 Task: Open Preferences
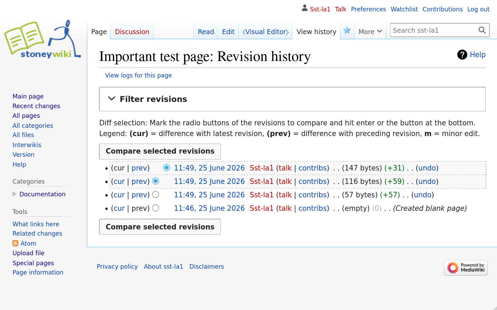(368, 9)
